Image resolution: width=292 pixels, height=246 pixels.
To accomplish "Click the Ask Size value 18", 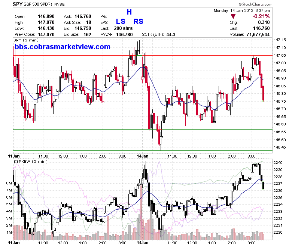I will (x=89, y=22).
